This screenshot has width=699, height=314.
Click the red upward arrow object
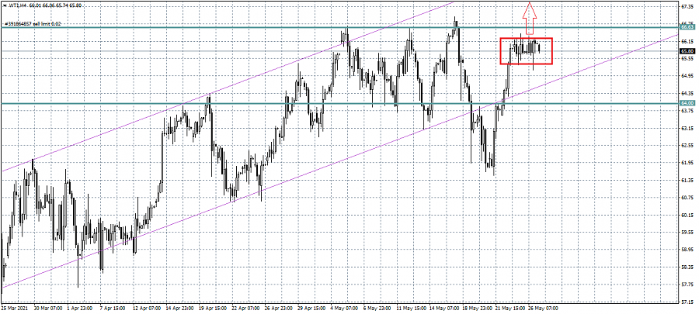click(x=529, y=16)
